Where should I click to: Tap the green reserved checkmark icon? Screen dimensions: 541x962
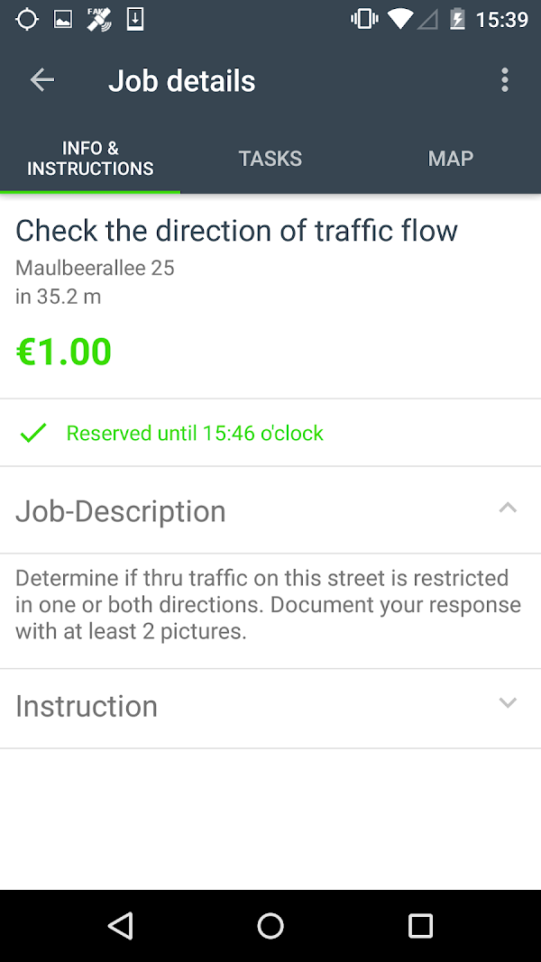pyautogui.click(x=33, y=433)
